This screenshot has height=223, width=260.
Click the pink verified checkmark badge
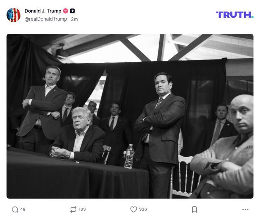click(x=65, y=11)
